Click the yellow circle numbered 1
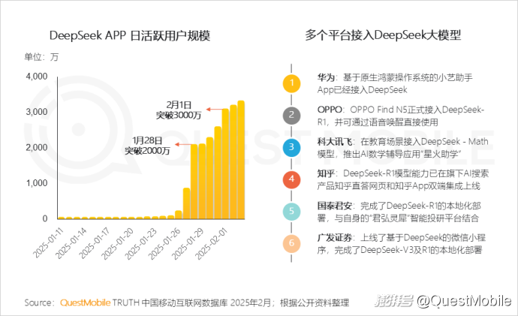The image size is (518, 316). coord(291,83)
